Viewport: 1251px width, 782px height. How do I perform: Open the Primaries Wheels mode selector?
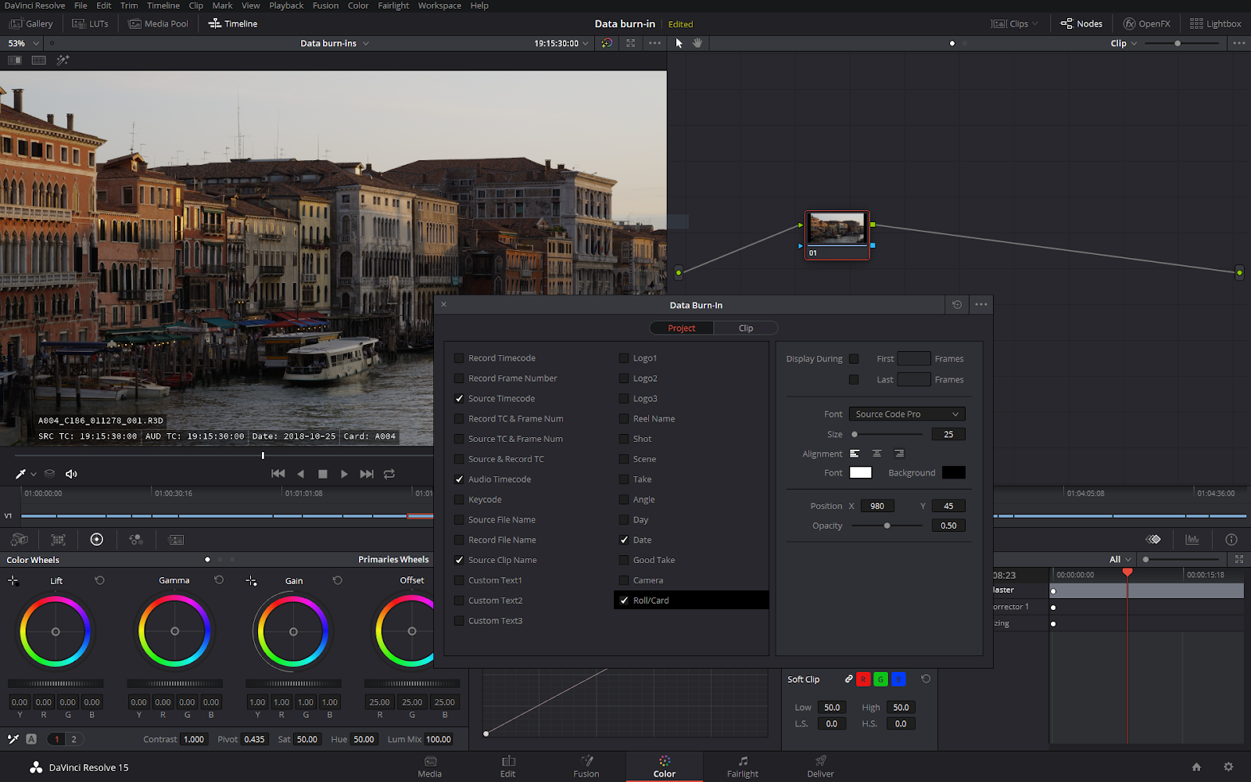pyautogui.click(x=393, y=559)
